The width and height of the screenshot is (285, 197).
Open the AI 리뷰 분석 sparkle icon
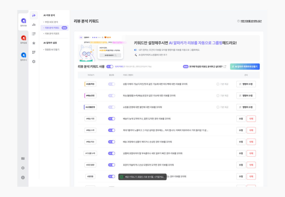pyautogui.click(x=33, y=15)
